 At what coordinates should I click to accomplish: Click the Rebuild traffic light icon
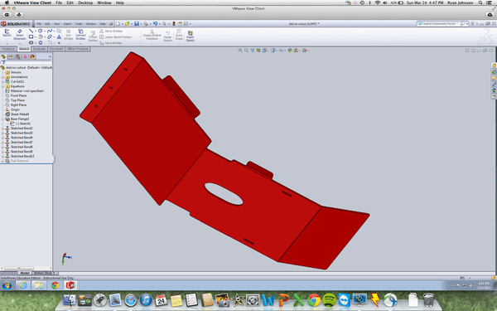(x=174, y=23)
